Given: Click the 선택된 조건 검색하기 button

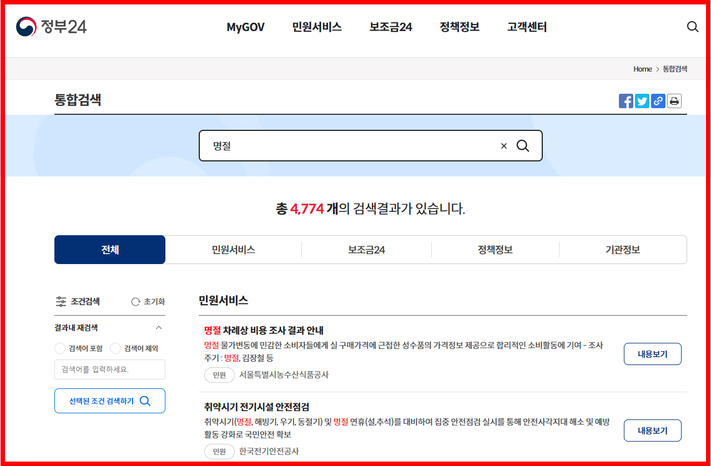Looking at the screenshot, I should coord(109,401).
